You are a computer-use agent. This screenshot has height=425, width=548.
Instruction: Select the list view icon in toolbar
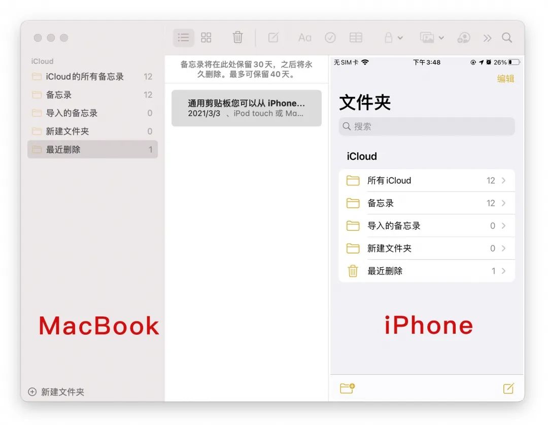(x=183, y=37)
